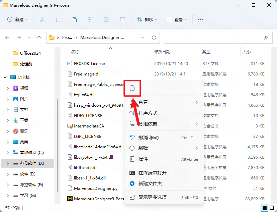Select the FBXSDK_License RTF file
This screenshot has width=277, height=212.
tap(86, 64)
